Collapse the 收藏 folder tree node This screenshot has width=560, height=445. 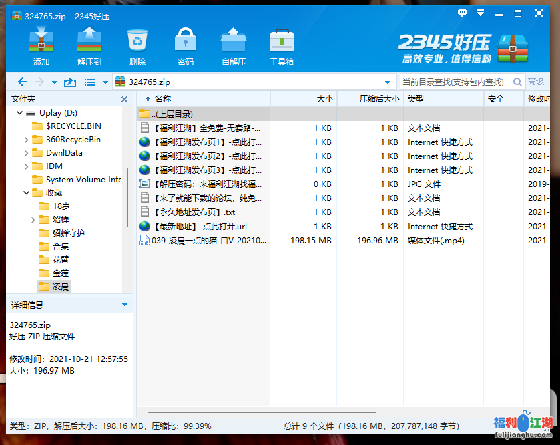26,193
